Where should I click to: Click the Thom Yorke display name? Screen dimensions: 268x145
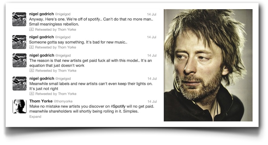[x=41, y=101]
